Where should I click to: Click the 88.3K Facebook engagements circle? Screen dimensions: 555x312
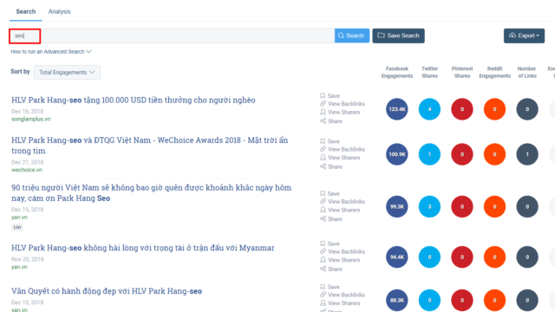(x=397, y=301)
